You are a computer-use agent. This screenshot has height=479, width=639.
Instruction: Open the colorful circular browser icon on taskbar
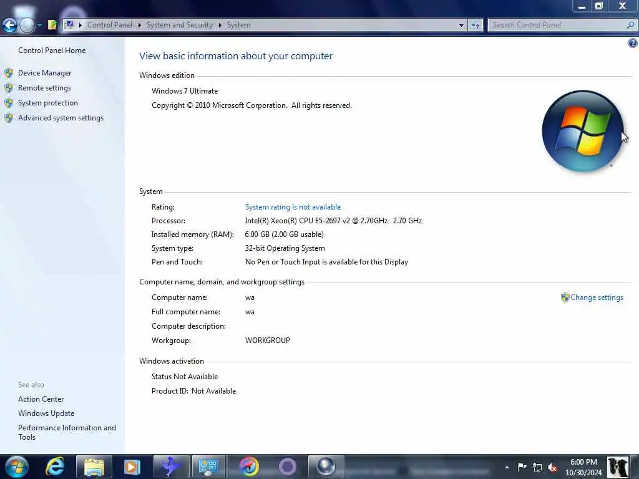[249, 467]
